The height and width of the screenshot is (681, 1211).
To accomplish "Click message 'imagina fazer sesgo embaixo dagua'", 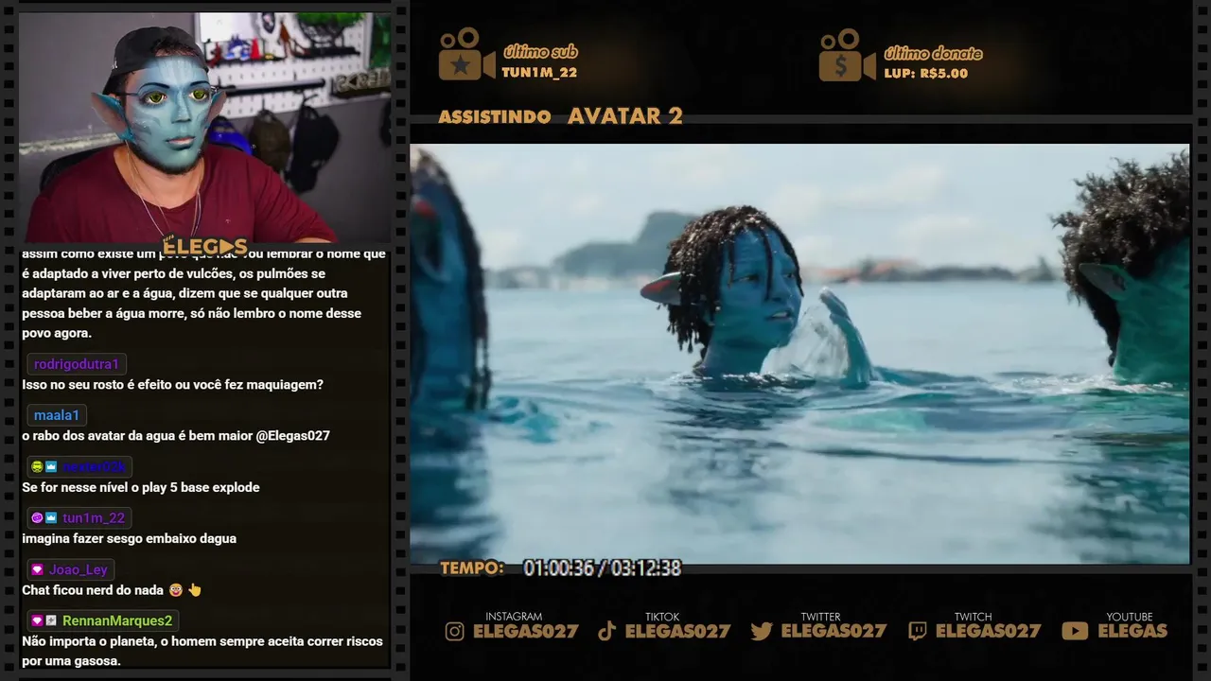I will click(x=130, y=538).
